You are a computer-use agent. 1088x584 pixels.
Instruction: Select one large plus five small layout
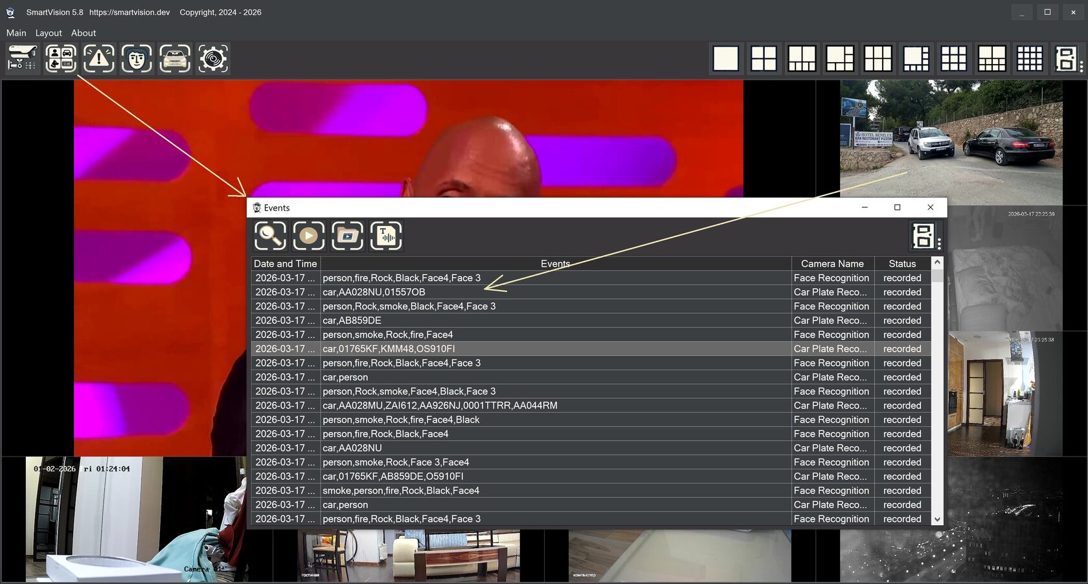(840, 58)
